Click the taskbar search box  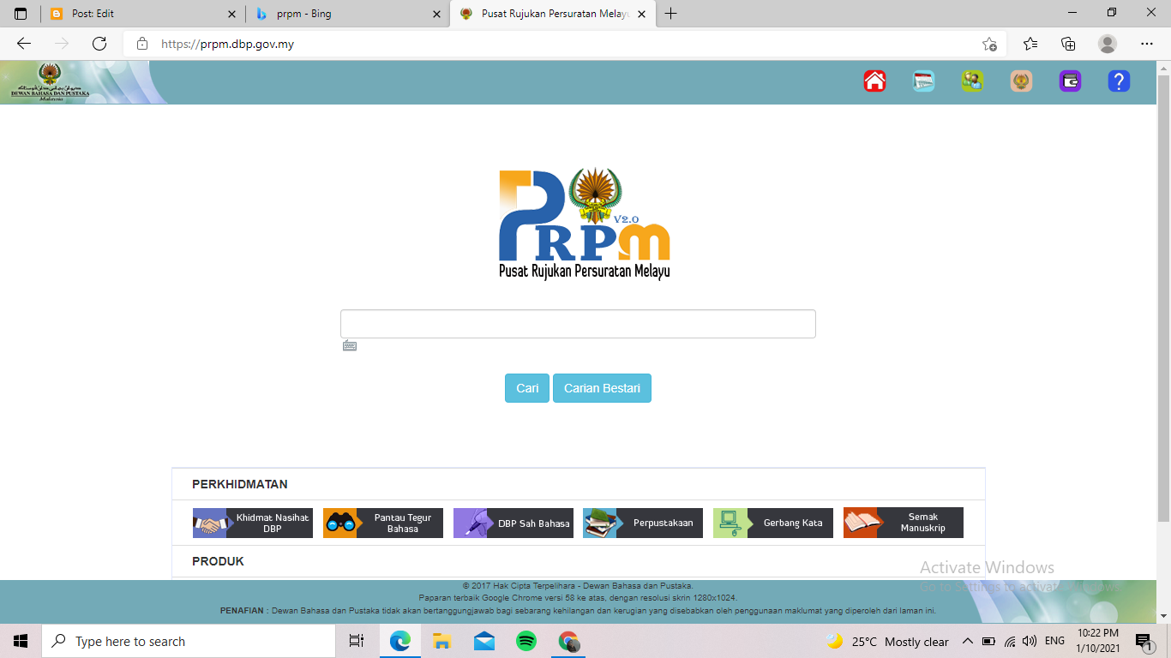point(189,641)
